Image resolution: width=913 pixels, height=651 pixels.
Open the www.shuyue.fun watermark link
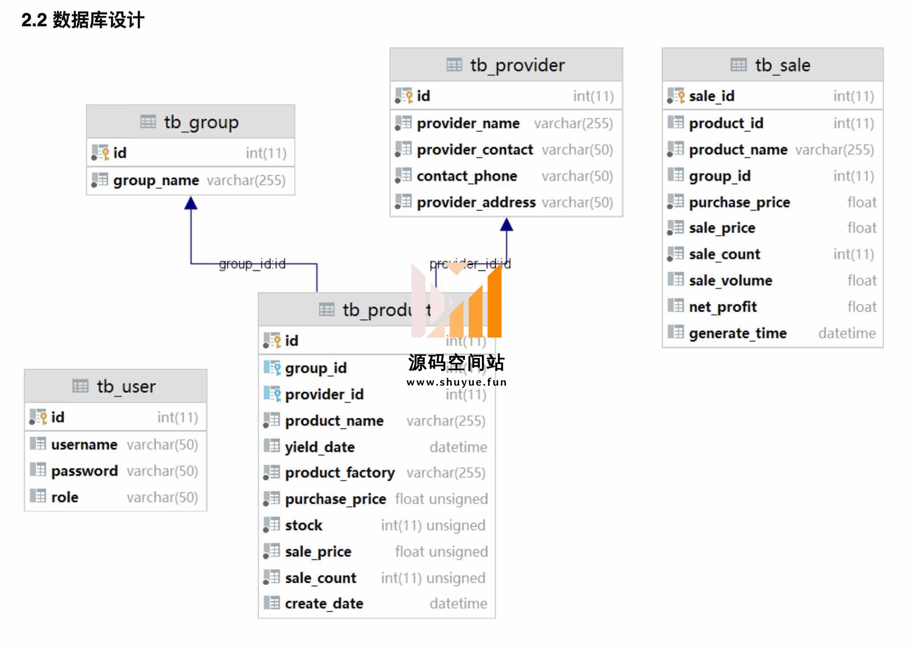(457, 382)
